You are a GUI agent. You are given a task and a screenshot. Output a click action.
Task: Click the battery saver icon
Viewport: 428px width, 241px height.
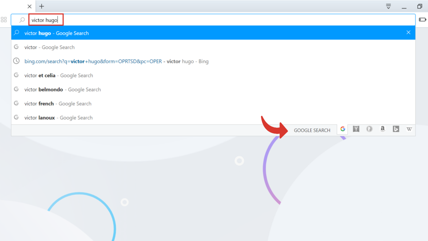point(423,20)
